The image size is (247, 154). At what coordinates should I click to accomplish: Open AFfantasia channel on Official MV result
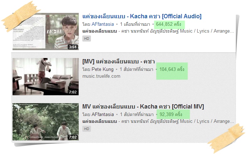click(102, 114)
